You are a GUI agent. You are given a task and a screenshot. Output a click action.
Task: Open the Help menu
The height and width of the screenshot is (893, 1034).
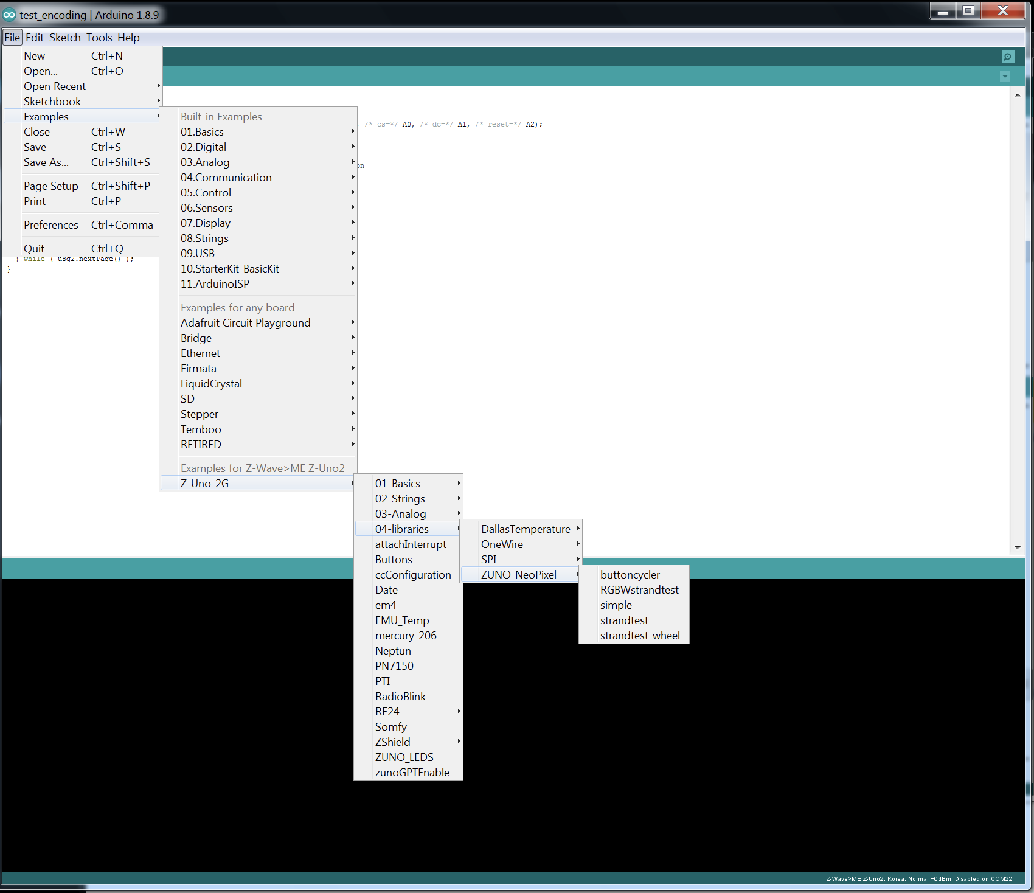[x=128, y=37]
